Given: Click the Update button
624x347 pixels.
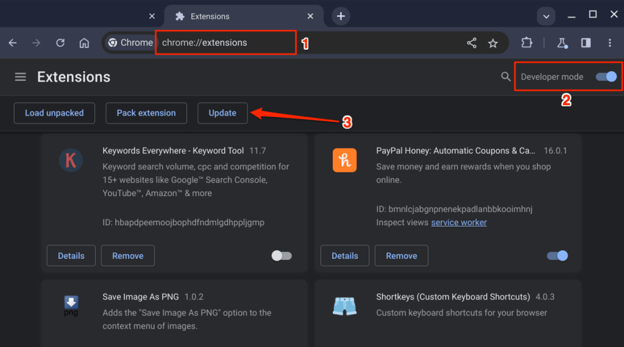Looking at the screenshot, I should point(222,113).
